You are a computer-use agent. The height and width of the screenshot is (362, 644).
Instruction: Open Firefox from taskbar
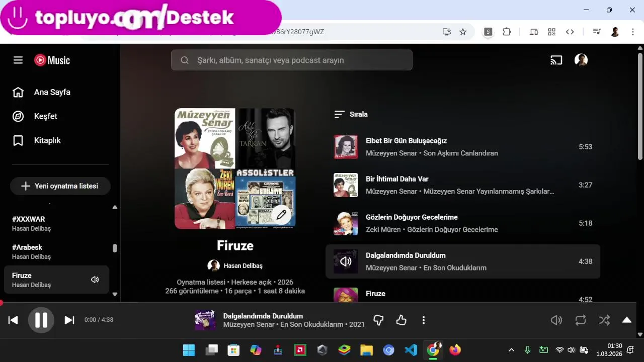click(x=455, y=350)
